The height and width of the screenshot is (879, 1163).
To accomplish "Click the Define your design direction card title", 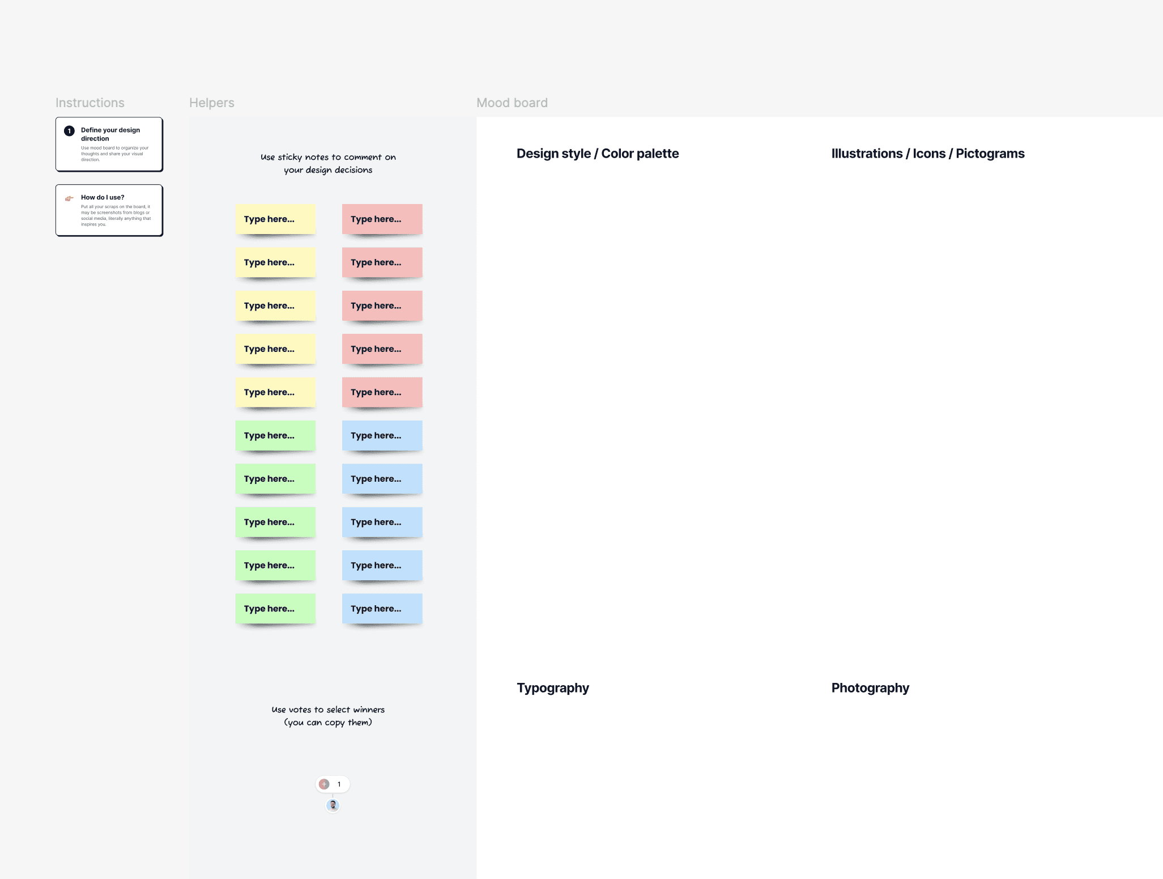I will point(110,134).
